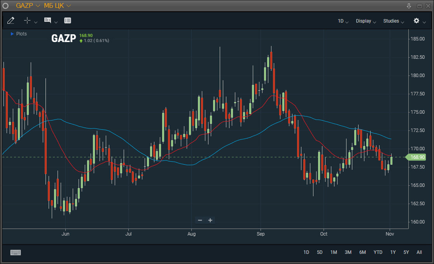Viewport: 434px width, 264px height.
Task: Open the on-screen keyboard icon
Action: pyautogui.click(x=16, y=252)
